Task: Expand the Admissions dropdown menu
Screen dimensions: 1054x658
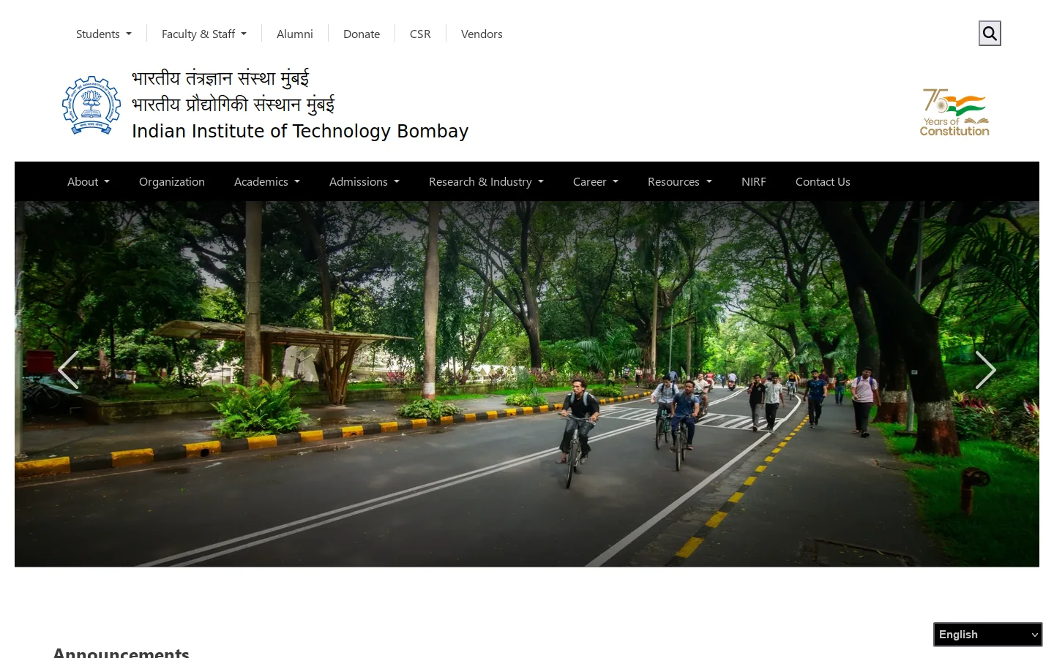Action: pos(365,181)
